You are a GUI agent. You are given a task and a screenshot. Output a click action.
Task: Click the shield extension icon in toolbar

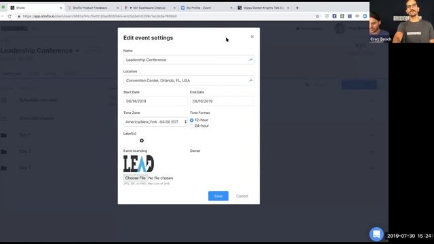click(x=327, y=16)
